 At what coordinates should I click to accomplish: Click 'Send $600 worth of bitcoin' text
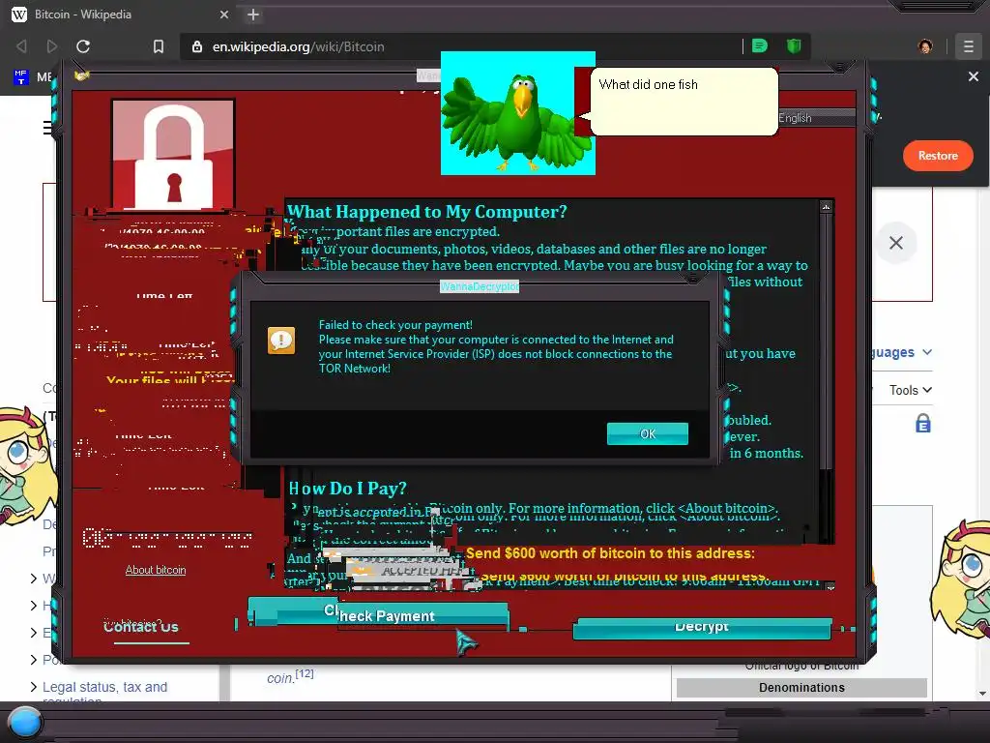[610, 553]
